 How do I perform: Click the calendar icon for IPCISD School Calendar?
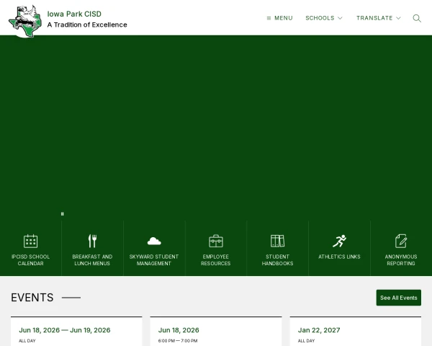pyautogui.click(x=30, y=241)
